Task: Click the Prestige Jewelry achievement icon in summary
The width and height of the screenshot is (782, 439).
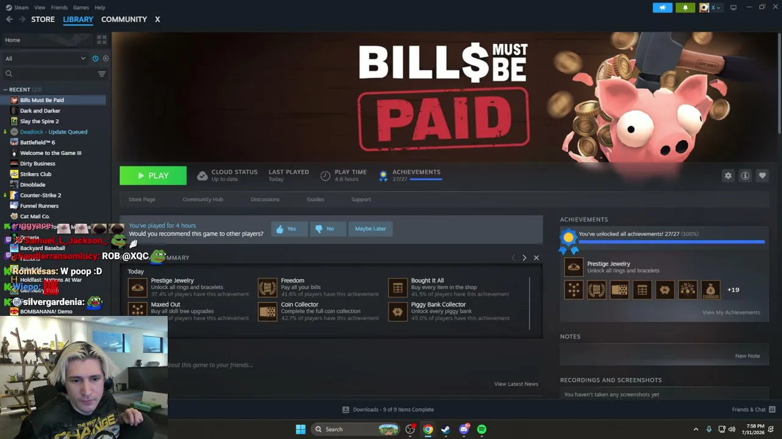Action: (137, 287)
